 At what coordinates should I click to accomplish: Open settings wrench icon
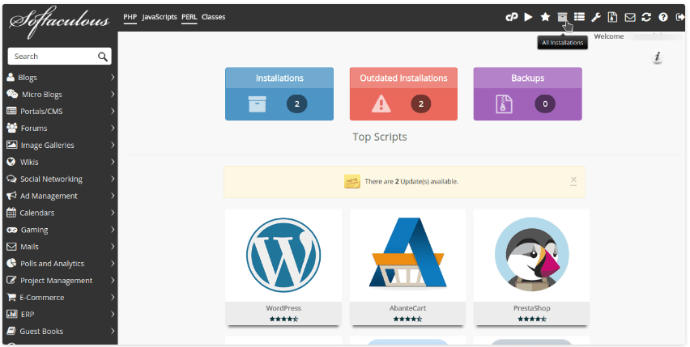(596, 17)
